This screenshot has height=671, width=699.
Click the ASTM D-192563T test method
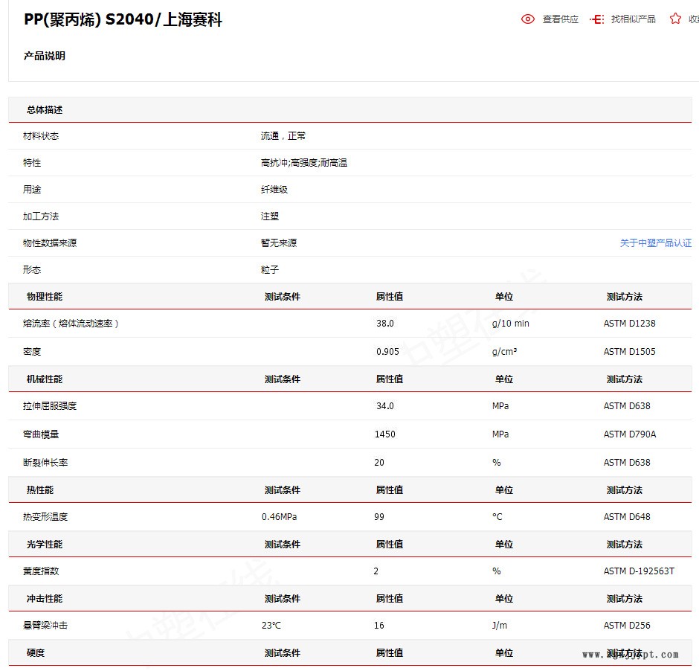[x=639, y=571]
